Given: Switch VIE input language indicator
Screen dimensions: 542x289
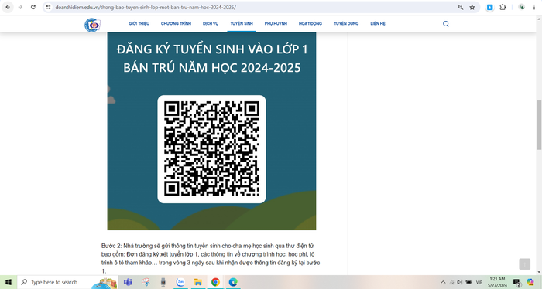Looking at the screenshot, I should click(479, 282).
